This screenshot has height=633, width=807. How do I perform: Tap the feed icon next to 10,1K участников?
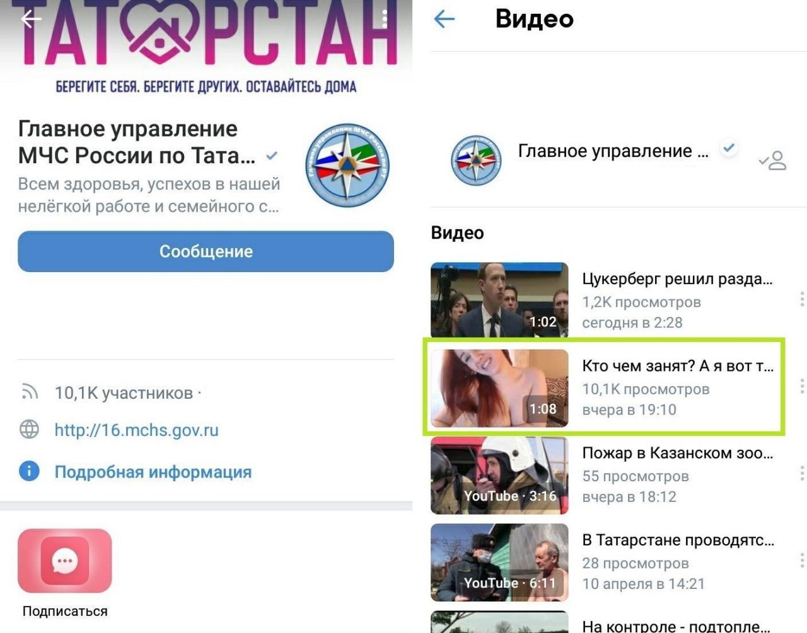(29, 392)
